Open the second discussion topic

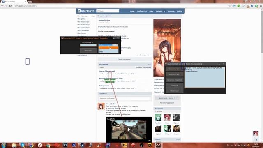(111, 79)
